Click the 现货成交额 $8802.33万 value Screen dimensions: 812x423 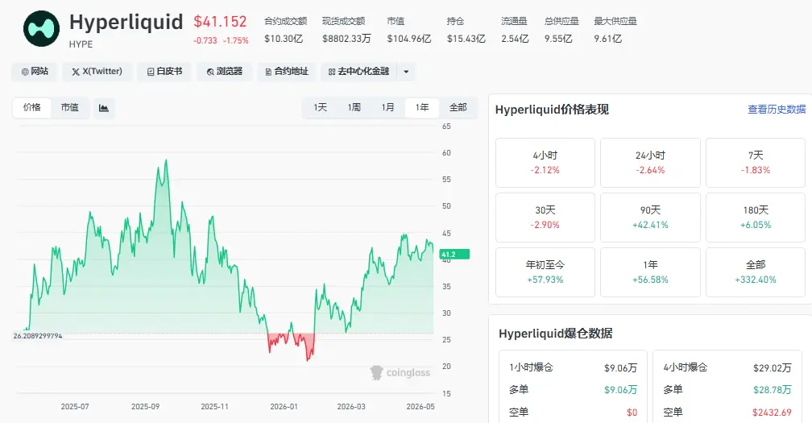coord(346,39)
